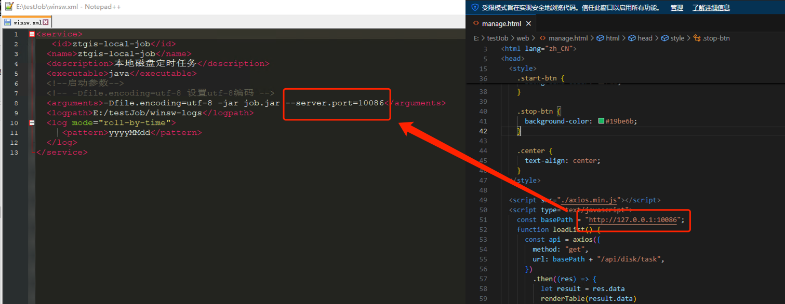This screenshot has height=304, width=785.
Task: Click the Notepad++ application icon in title bar
Action: coord(9,7)
